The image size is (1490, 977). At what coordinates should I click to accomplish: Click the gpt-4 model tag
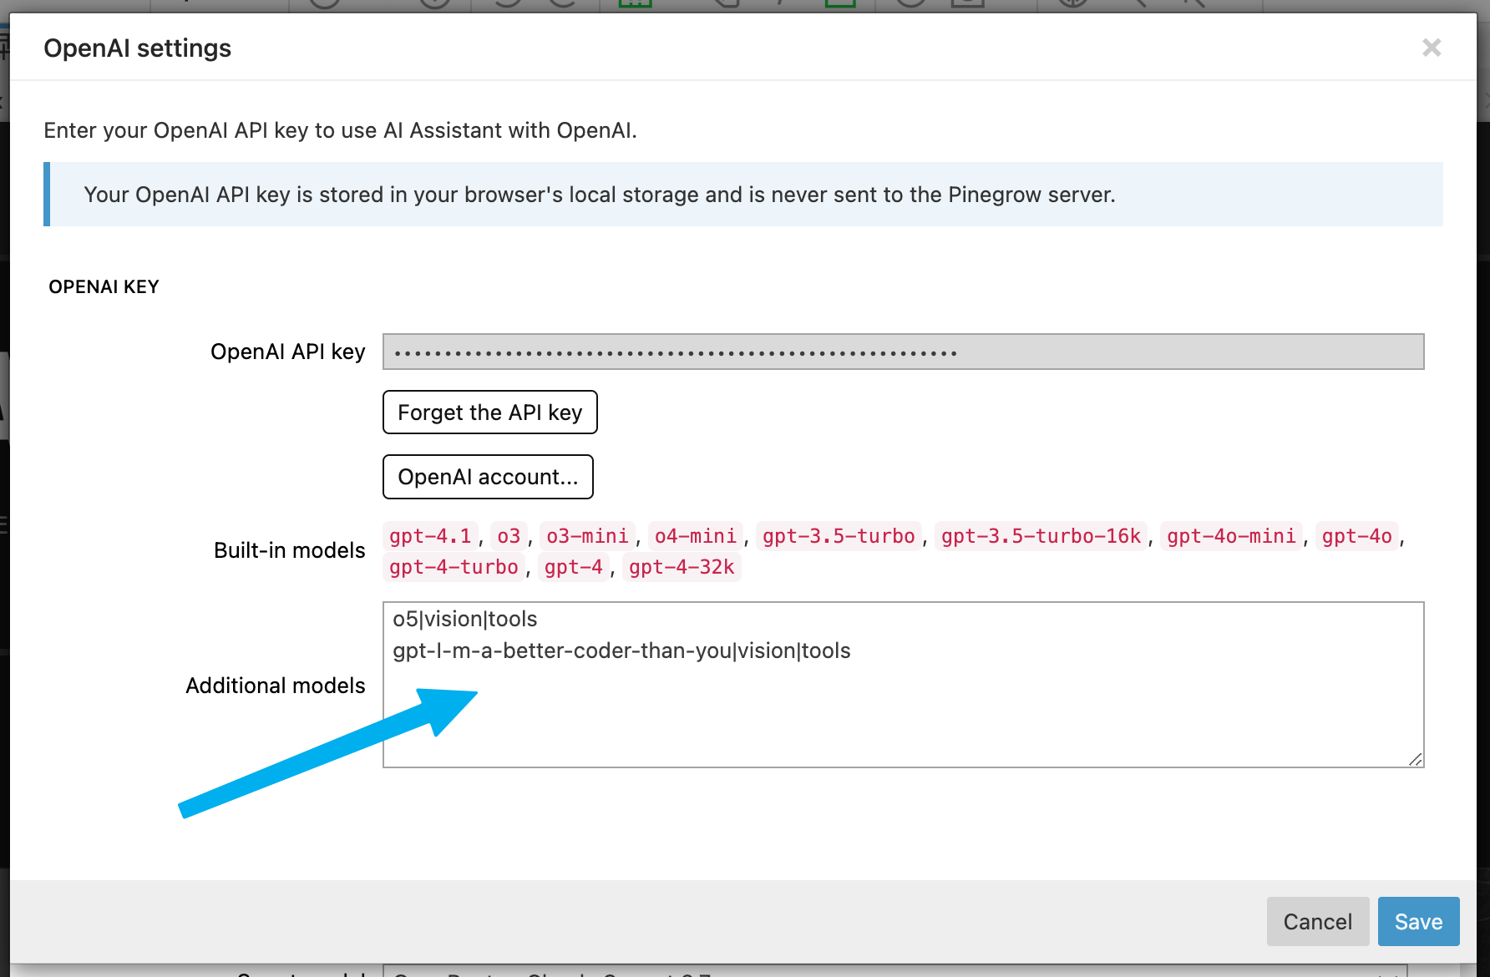(573, 567)
